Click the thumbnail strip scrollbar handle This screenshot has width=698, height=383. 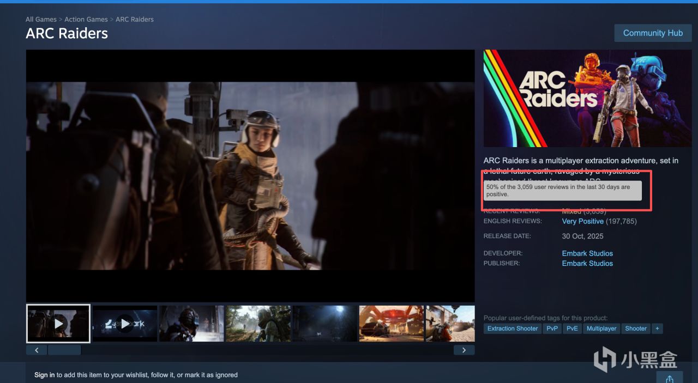(x=64, y=350)
